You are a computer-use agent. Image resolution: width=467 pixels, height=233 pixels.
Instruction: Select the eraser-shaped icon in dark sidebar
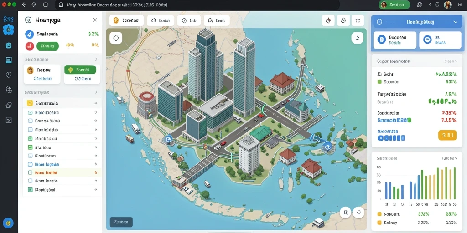tap(9, 105)
